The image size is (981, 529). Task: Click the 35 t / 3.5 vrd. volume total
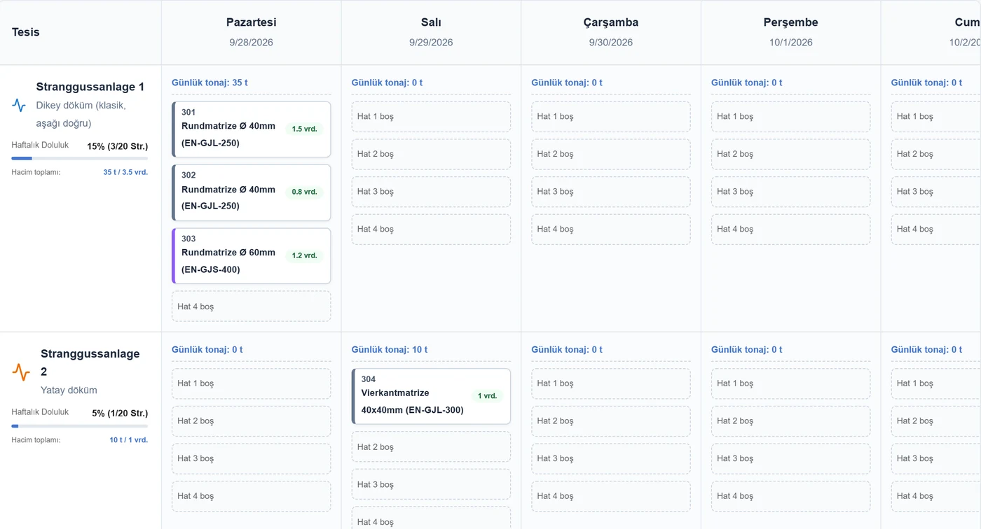(125, 172)
